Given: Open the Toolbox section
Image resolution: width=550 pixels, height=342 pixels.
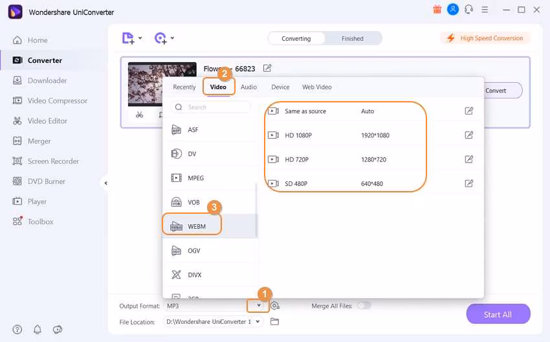Looking at the screenshot, I should 33,222.
